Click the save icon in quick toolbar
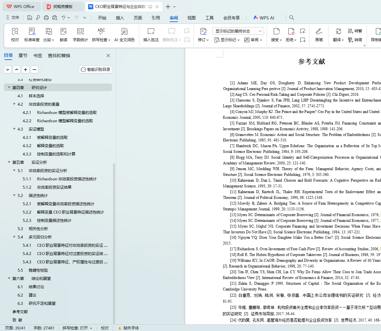The width and height of the screenshot is (381, 331). tap(30, 18)
